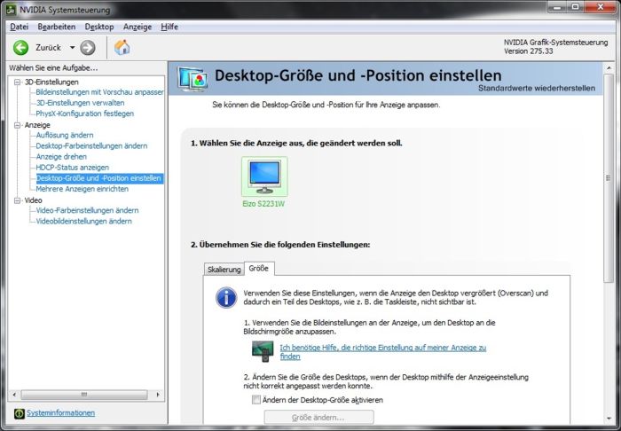This screenshot has width=621, height=431.
Task: Click the Eizo S2231W label text
Action: [263, 204]
